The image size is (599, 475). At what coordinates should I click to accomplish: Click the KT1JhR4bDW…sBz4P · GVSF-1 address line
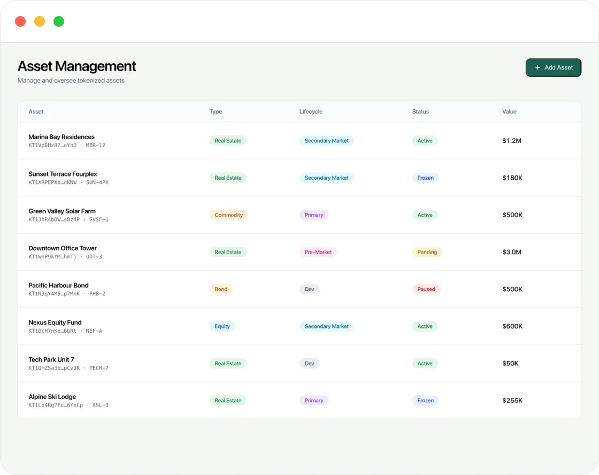point(68,219)
